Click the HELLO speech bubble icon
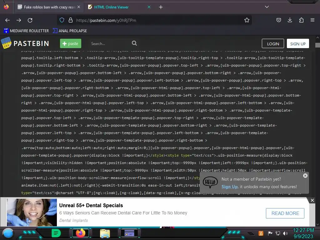Viewport: 320px width, 240px height. click(210, 182)
